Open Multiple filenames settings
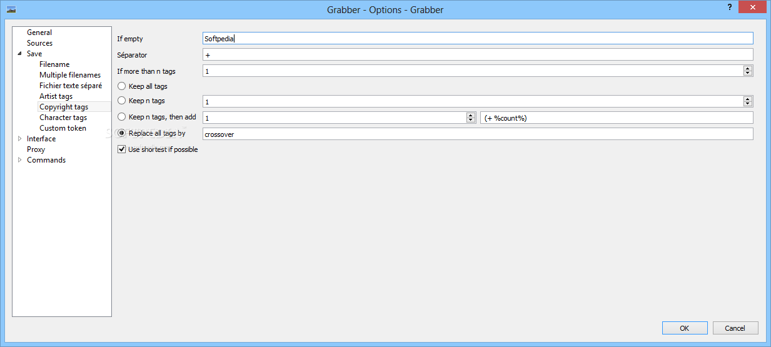 click(x=70, y=75)
